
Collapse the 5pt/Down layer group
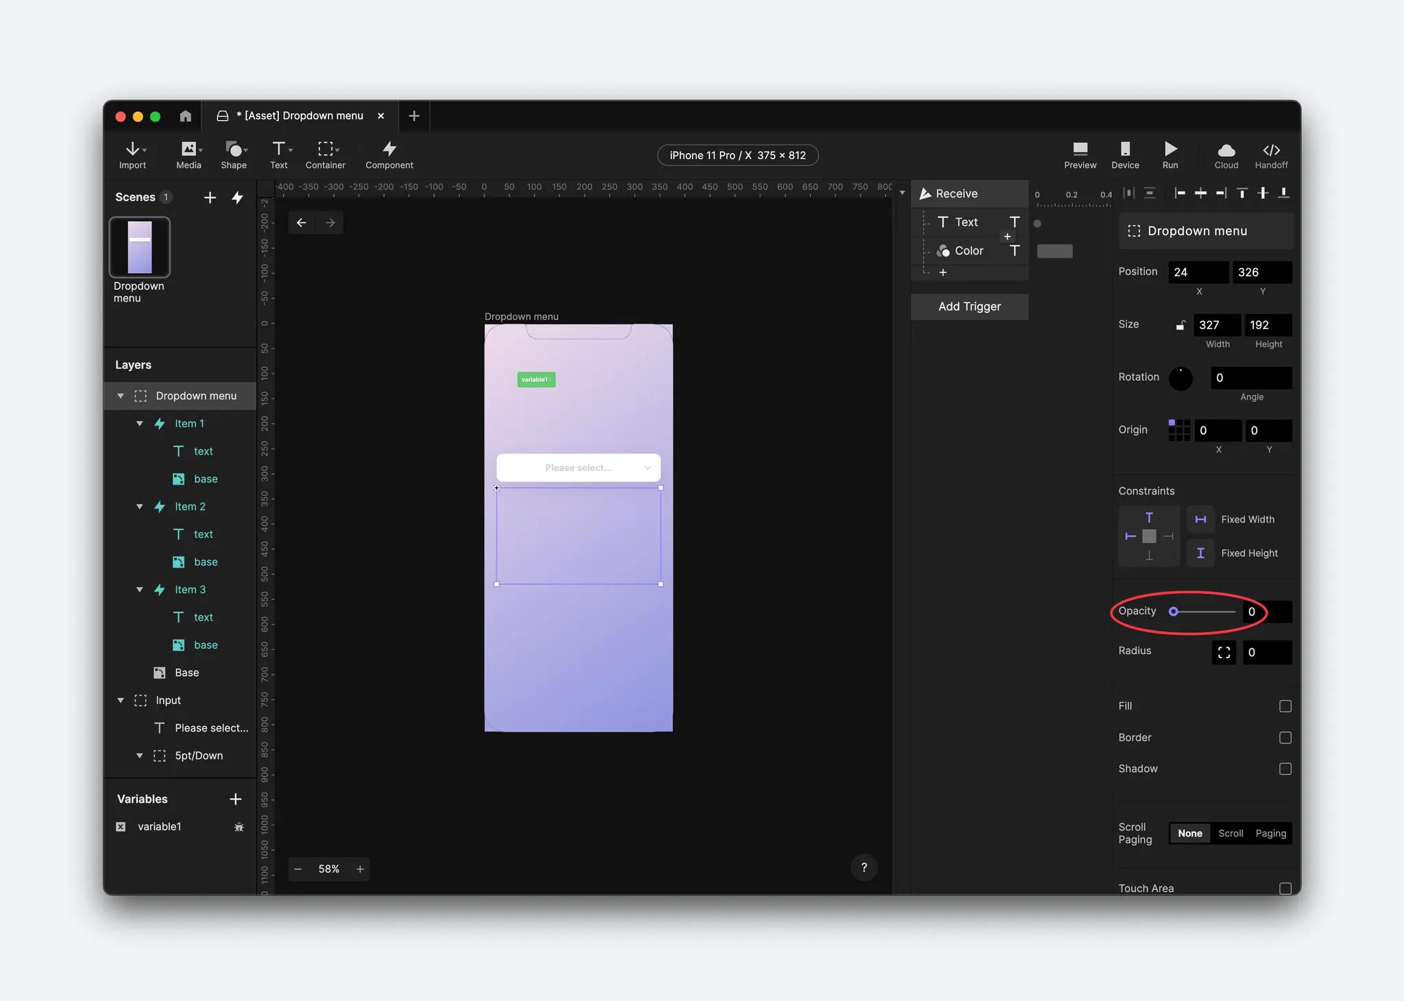pyautogui.click(x=140, y=756)
